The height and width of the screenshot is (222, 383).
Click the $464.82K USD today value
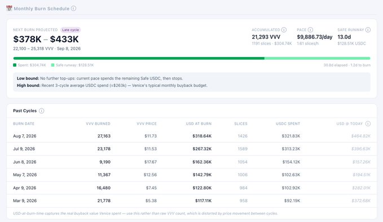coord(361,136)
